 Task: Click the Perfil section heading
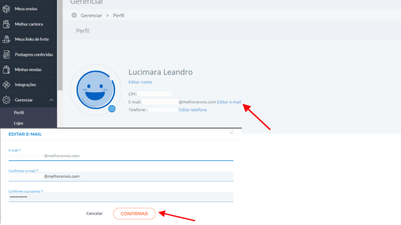pyautogui.click(x=83, y=31)
